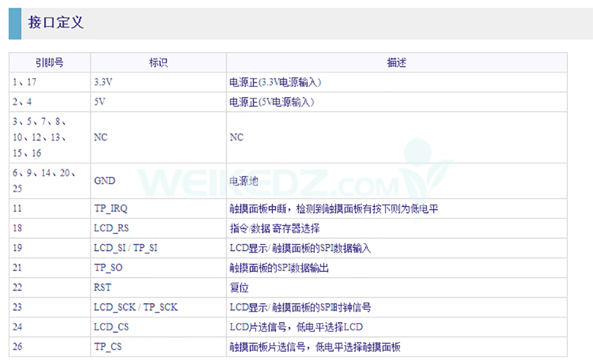
Task: Select the LCD_SCK / TP_SCK identifier cell
Action: click(x=158, y=307)
